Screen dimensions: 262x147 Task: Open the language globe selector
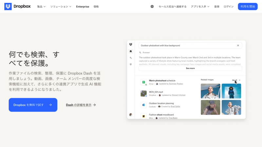pos(152,7)
